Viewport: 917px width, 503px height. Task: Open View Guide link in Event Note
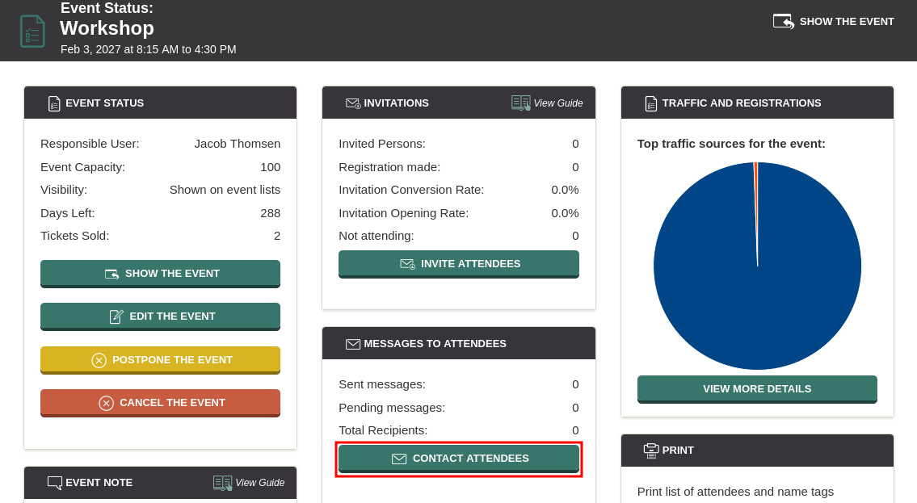point(259,483)
